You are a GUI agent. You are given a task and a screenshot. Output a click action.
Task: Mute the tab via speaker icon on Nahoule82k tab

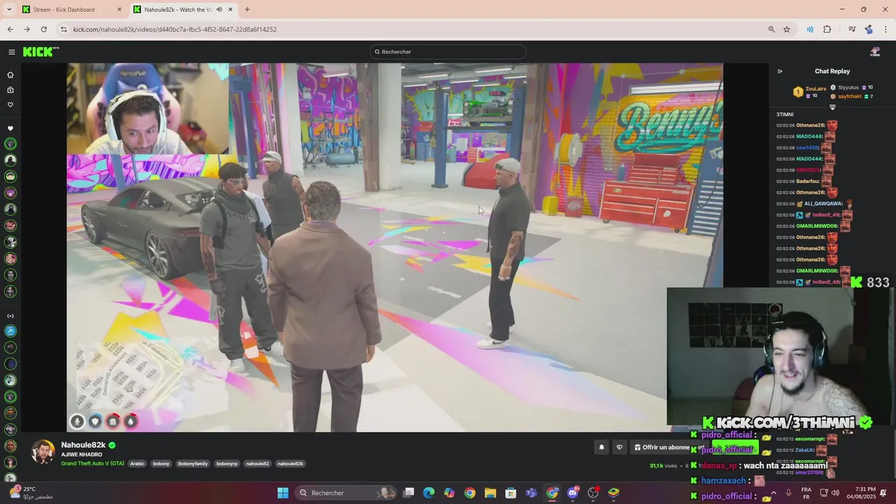point(219,9)
